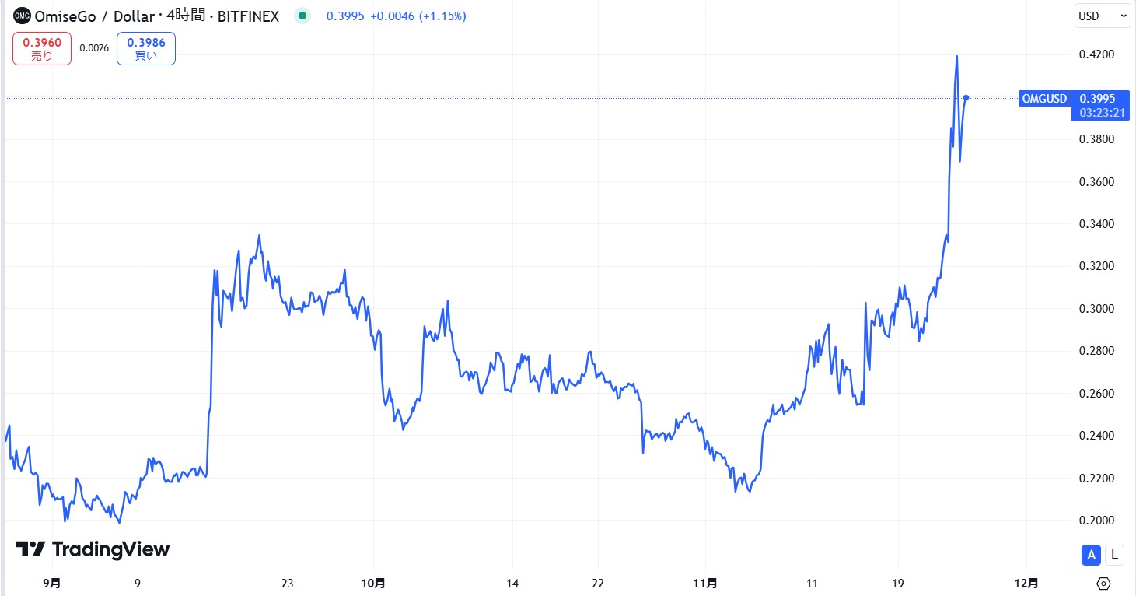Enable logarithmic scale with the L button

tap(1113, 555)
